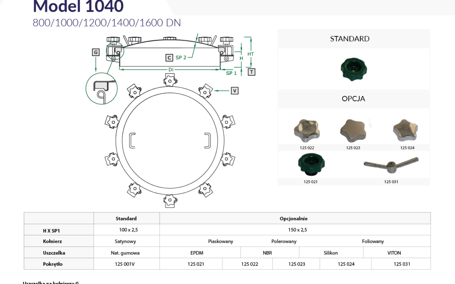Click the right handle on the manhole cover

207,141
